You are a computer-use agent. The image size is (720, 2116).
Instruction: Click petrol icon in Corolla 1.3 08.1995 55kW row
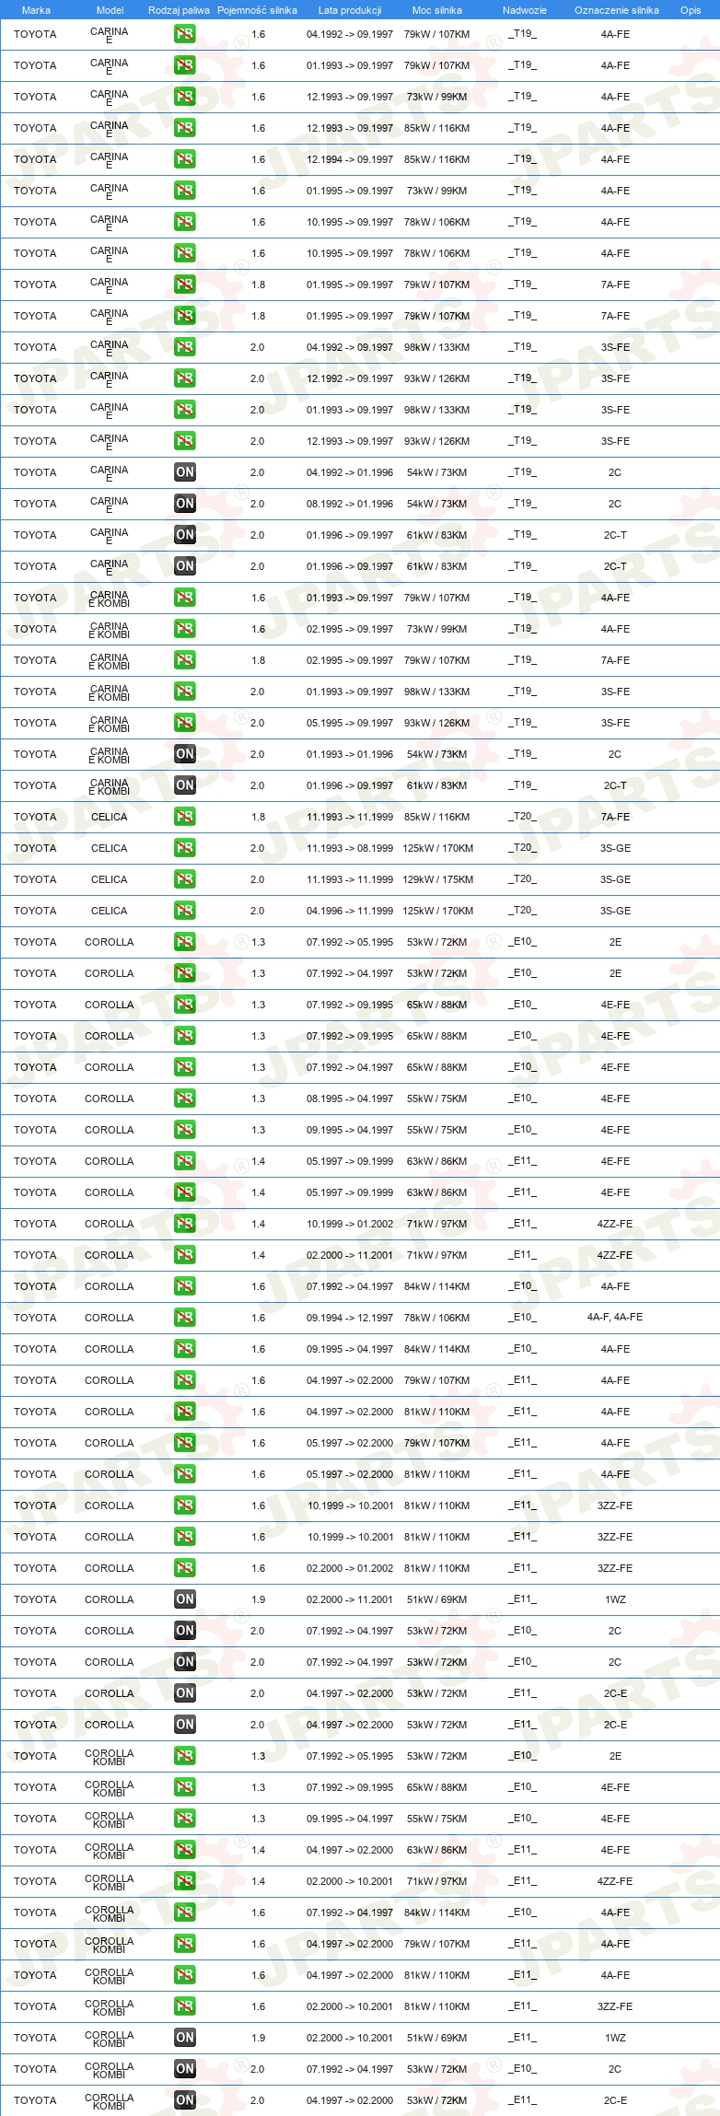[184, 1099]
